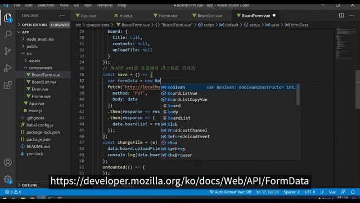The image size is (360, 203).
Task: Open the Explorer view in activity bar
Action: coord(7,17)
